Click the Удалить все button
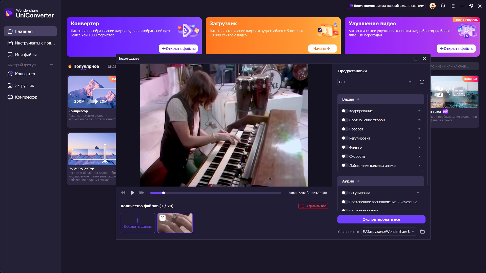The image size is (486, 273). point(313,206)
